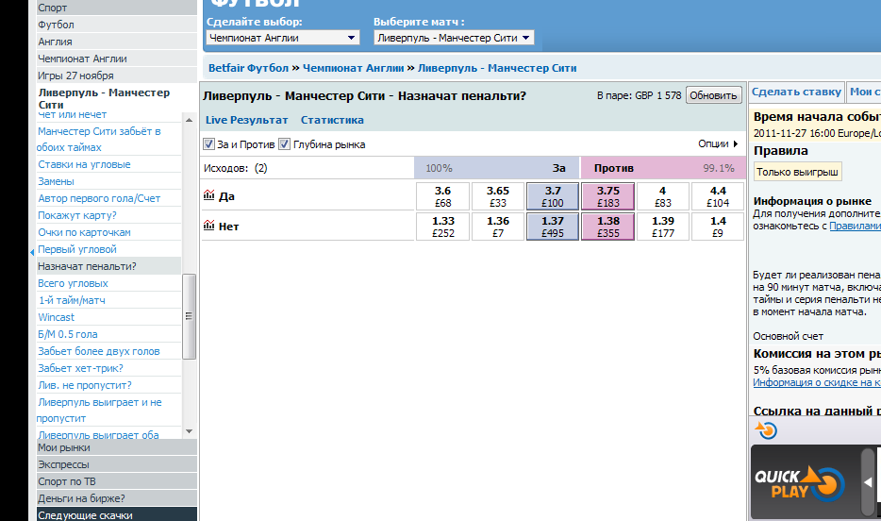The height and width of the screenshot is (521, 881).
Task: Open Спорт sidebar section
Action: pos(117,8)
